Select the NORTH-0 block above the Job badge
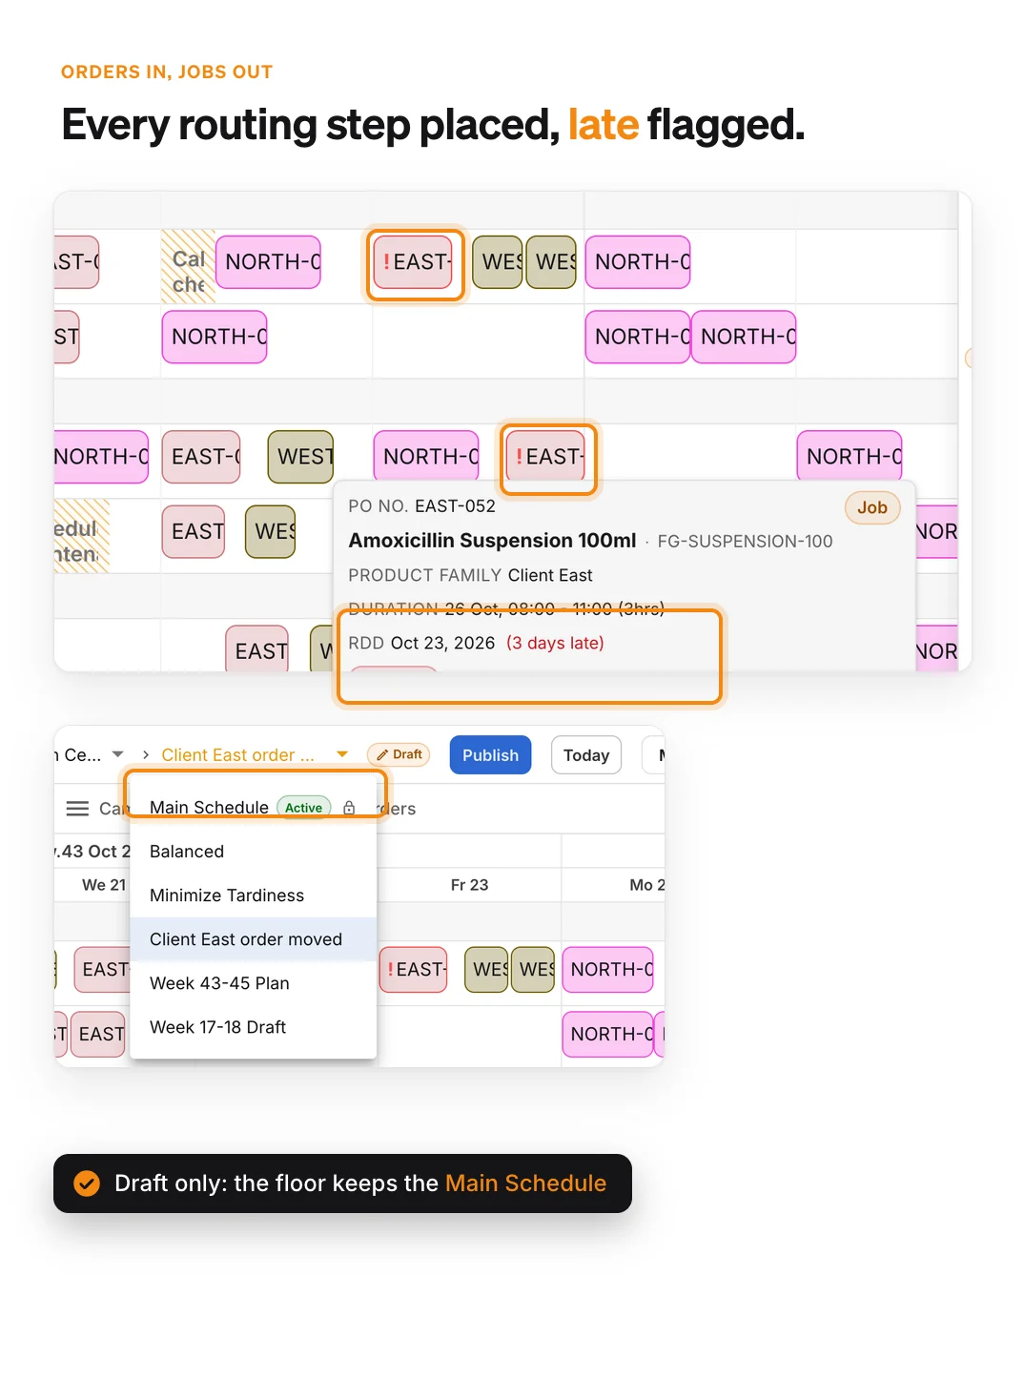 coord(850,457)
